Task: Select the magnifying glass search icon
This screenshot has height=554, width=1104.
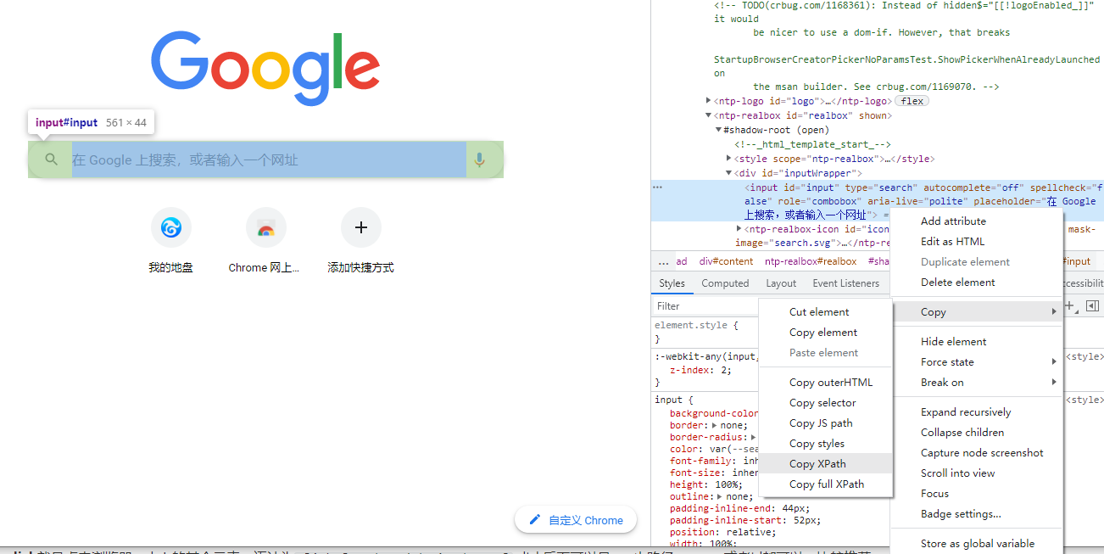Action: [x=51, y=159]
